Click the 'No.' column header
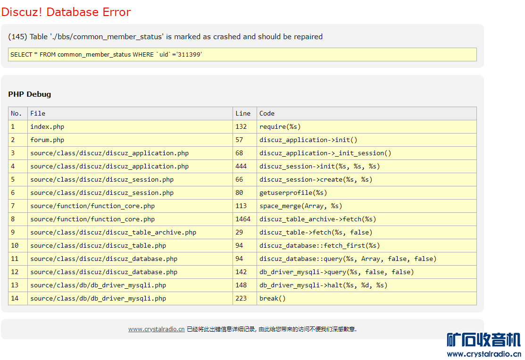 click(18, 114)
